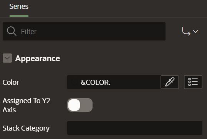This screenshot has width=207, height=139.
Task: Click the green underline beneath Series tab
Action: pyautogui.click(x=19, y=16)
